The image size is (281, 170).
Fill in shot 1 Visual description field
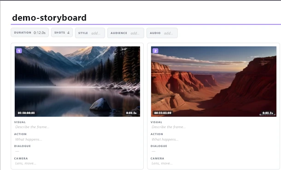tap(77, 127)
